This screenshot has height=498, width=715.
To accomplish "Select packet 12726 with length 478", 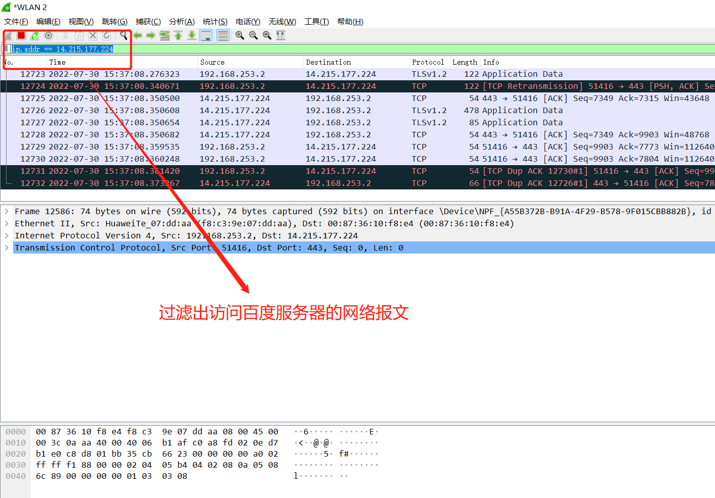I will (357, 111).
